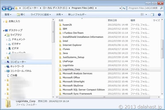Image resolution: width=165 pixels, height=110 pixels.
Task: Select Microsoft Analysis Services folder icon
Action: point(60,74)
